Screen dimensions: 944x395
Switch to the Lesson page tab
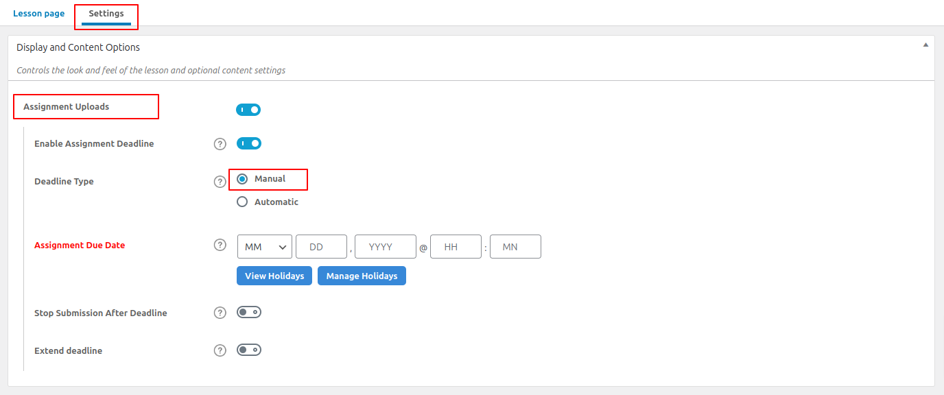coord(38,14)
